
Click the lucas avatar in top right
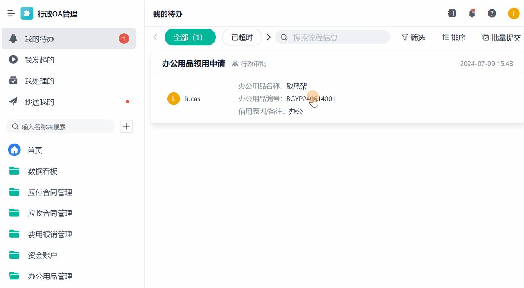point(514,13)
